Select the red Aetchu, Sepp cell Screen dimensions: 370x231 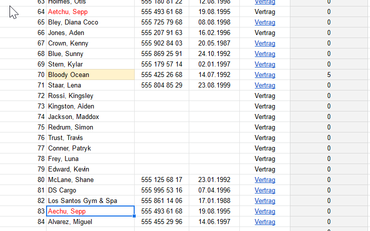coord(91,12)
